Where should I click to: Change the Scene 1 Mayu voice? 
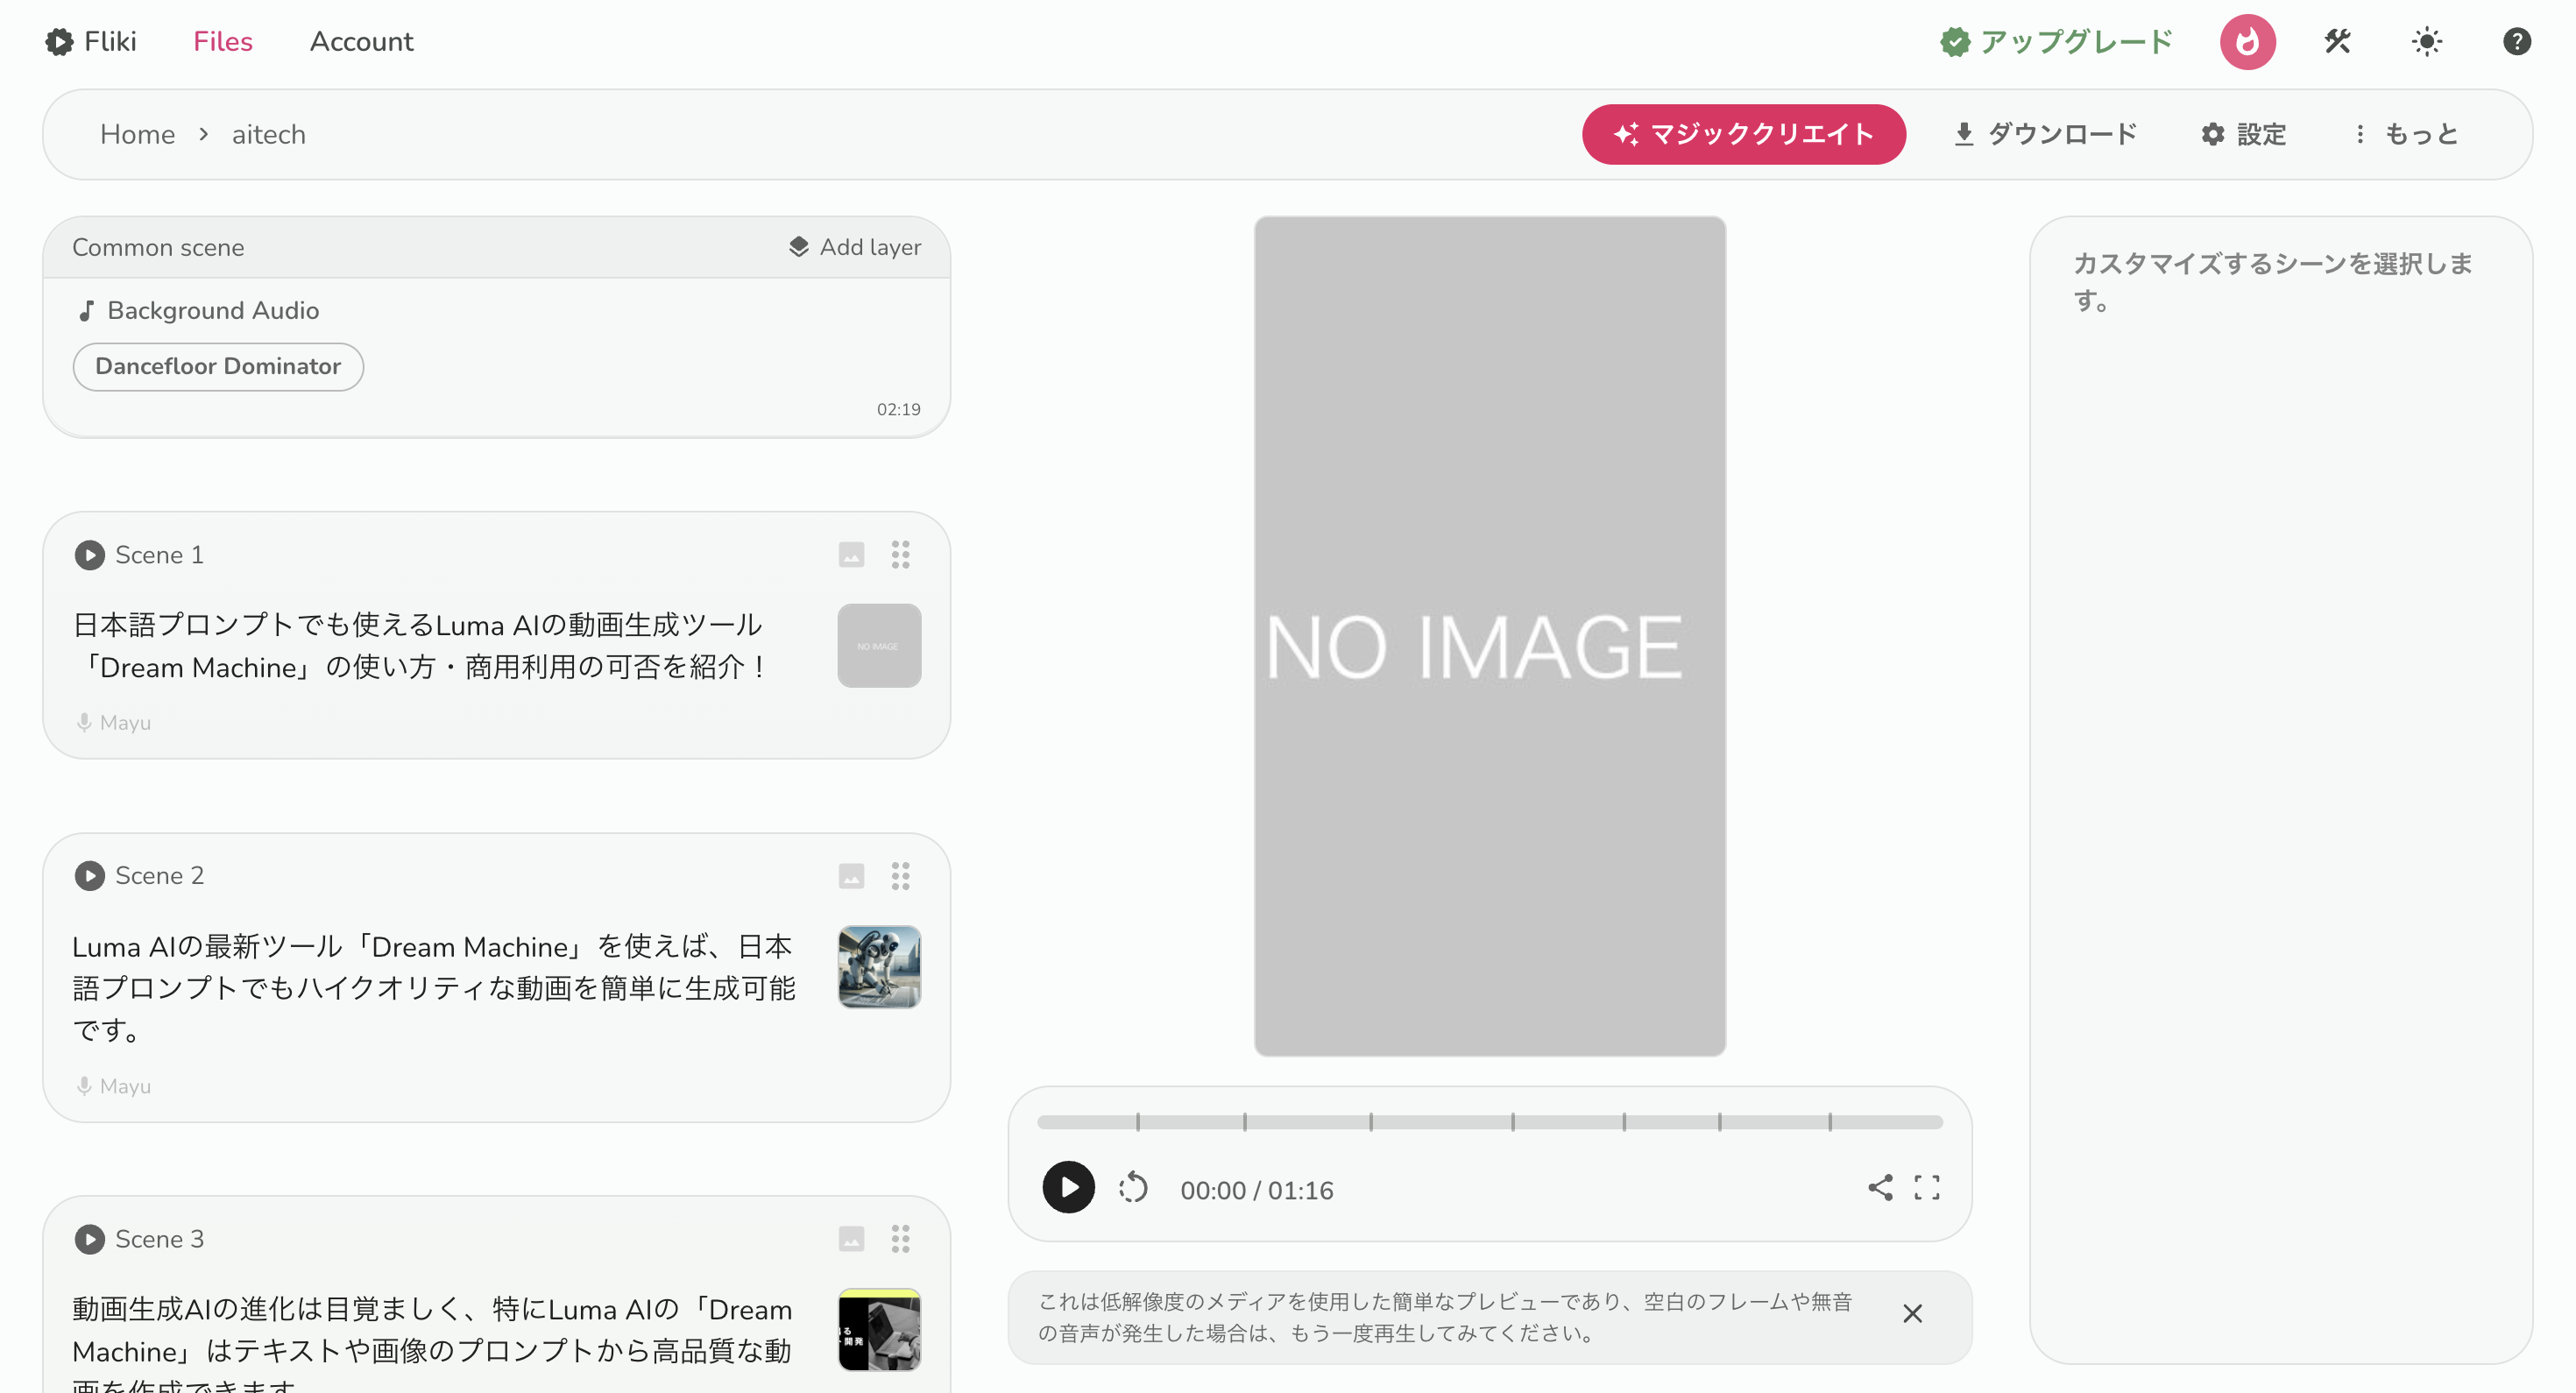tap(114, 722)
